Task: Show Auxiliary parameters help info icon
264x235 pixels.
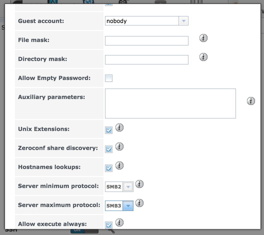Action: pos(251,101)
